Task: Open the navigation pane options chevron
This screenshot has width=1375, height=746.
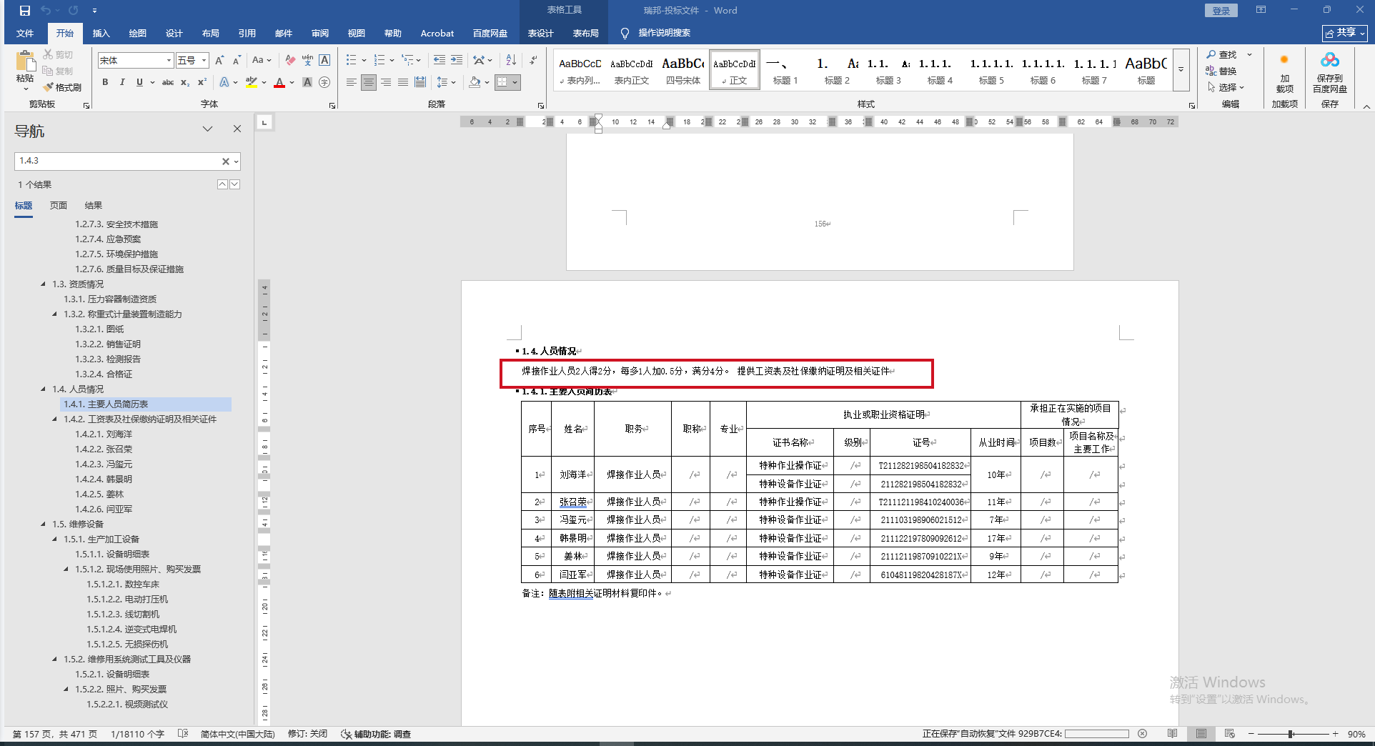Action: pyautogui.click(x=207, y=129)
